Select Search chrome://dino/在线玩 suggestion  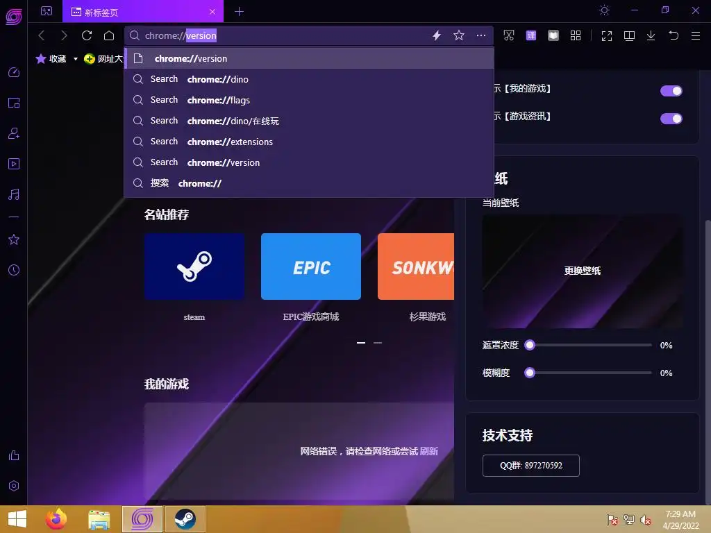(x=309, y=121)
